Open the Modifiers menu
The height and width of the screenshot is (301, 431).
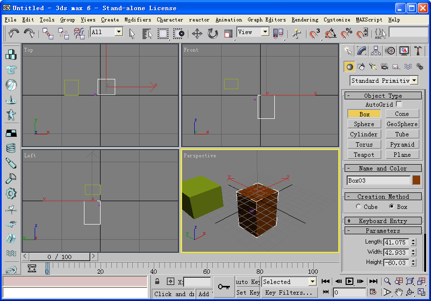tap(138, 20)
